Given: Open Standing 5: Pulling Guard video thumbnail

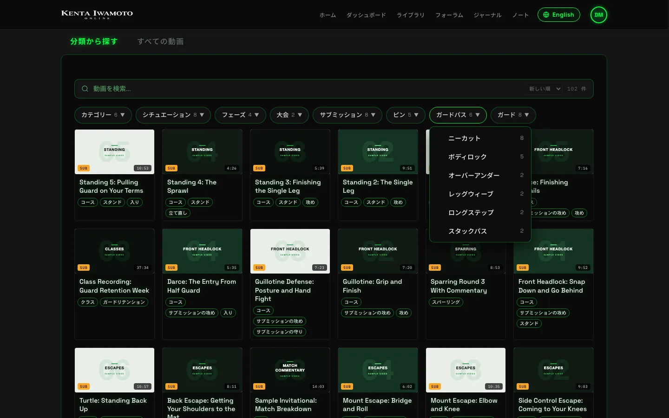Looking at the screenshot, I should 114,152.
